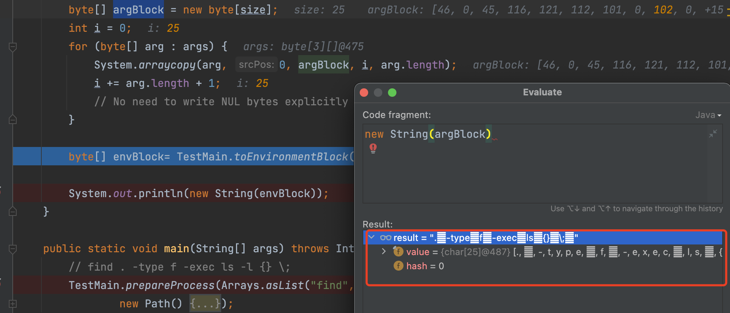
Task: Select the hash = 0 row
Action: point(543,266)
